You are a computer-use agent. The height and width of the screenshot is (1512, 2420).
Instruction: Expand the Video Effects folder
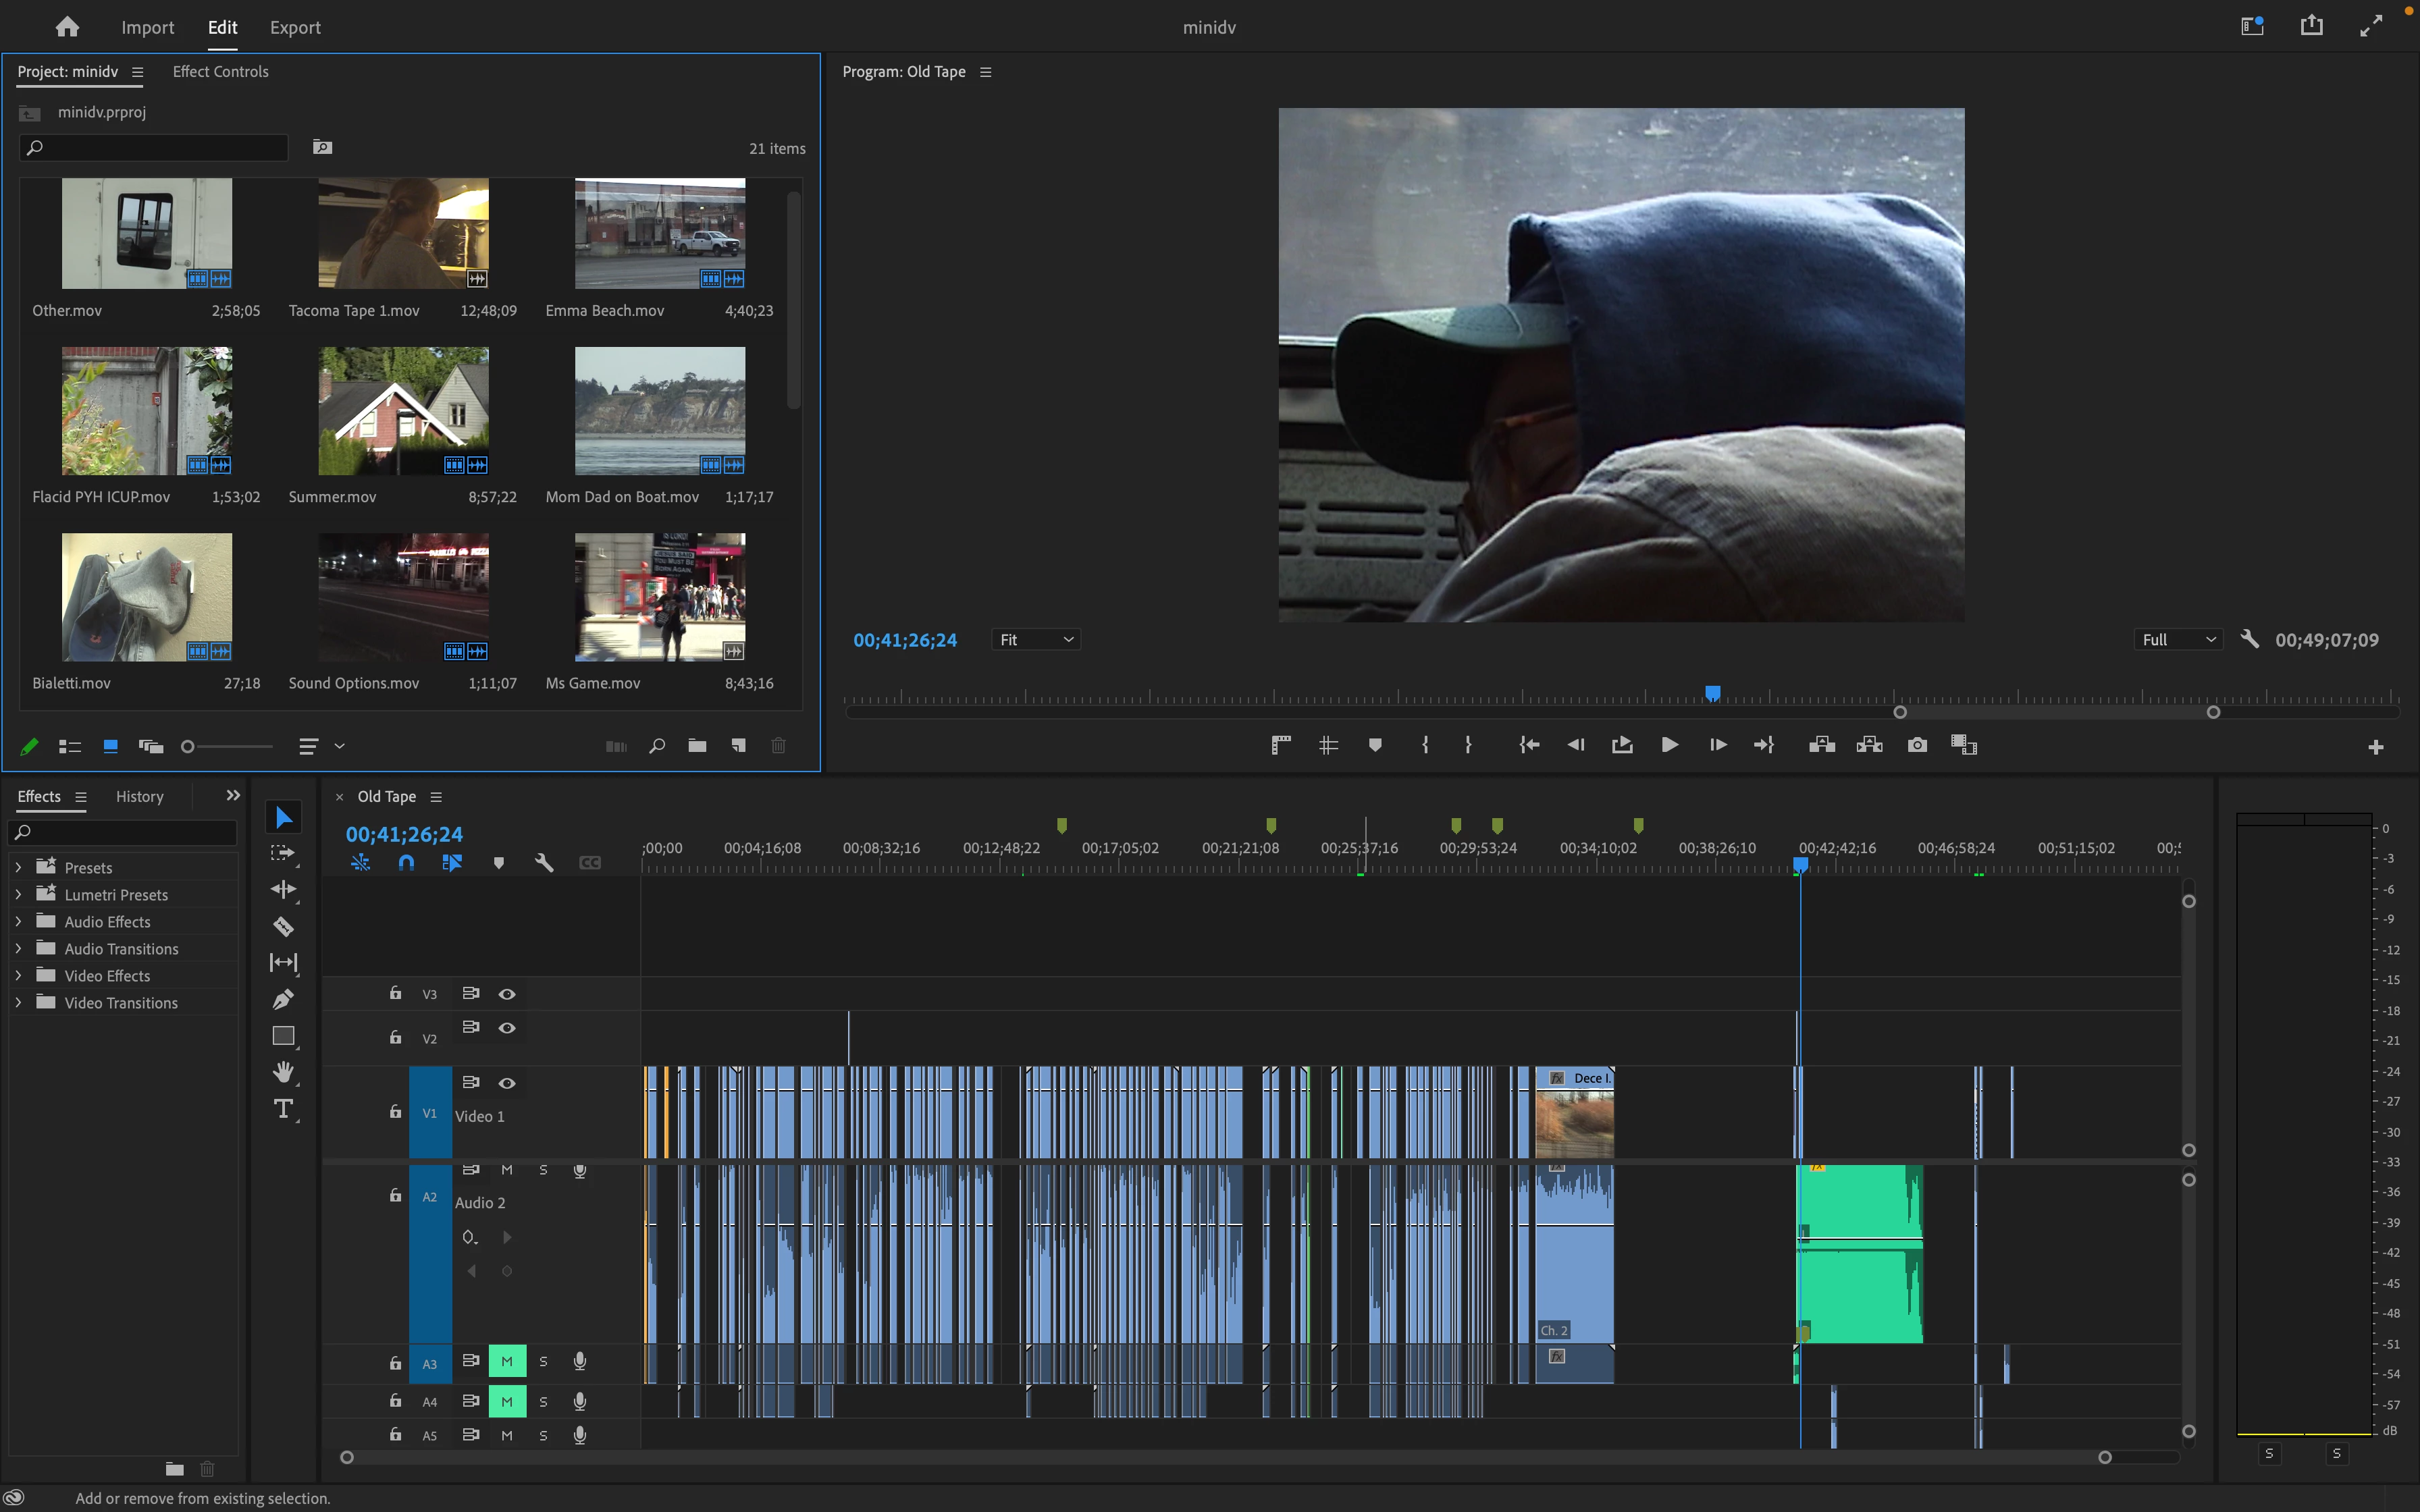click(18, 975)
